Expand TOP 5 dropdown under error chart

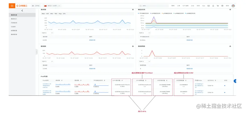[x=47, y=62]
